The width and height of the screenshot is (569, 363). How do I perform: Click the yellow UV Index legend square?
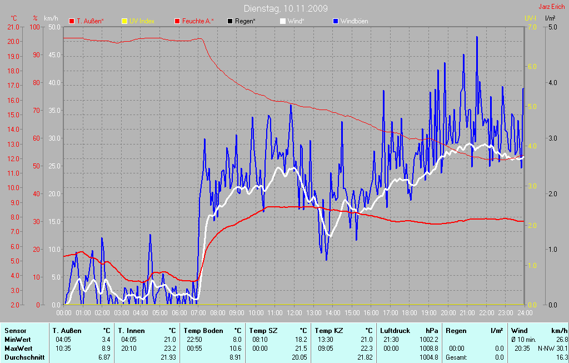pyautogui.click(x=124, y=21)
